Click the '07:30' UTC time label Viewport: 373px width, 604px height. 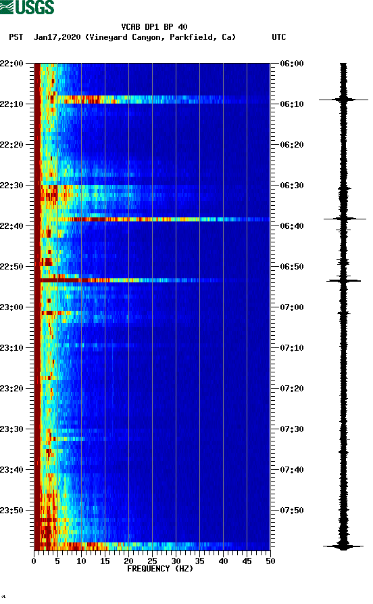292,429
